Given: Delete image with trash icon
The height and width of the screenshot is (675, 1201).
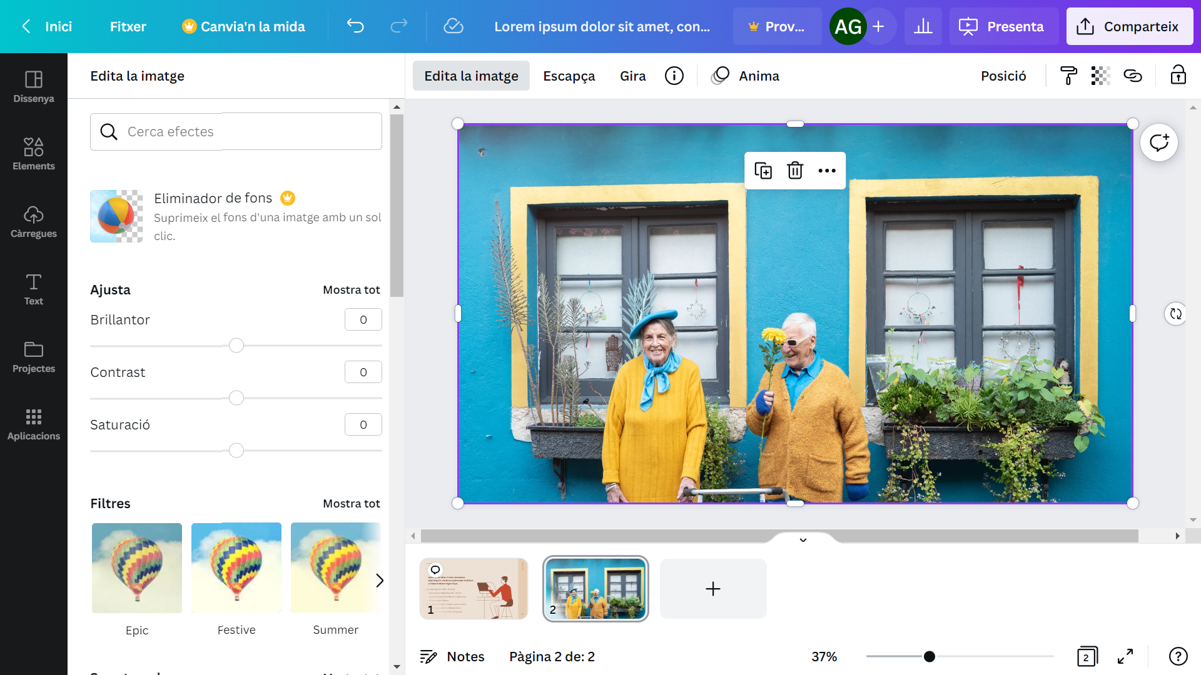Looking at the screenshot, I should pyautogui.click(x=795, y=171).
